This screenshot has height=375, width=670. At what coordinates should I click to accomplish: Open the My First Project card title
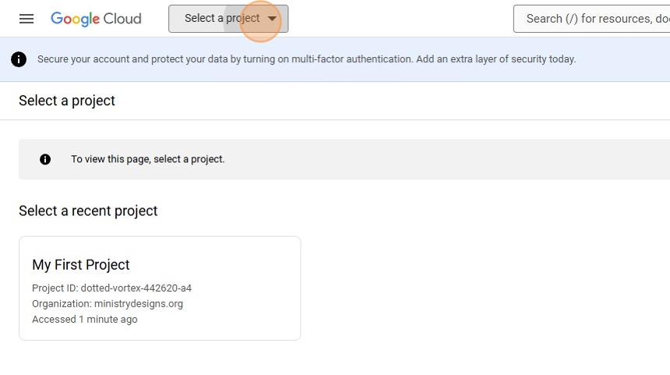(x=81, y=265)
